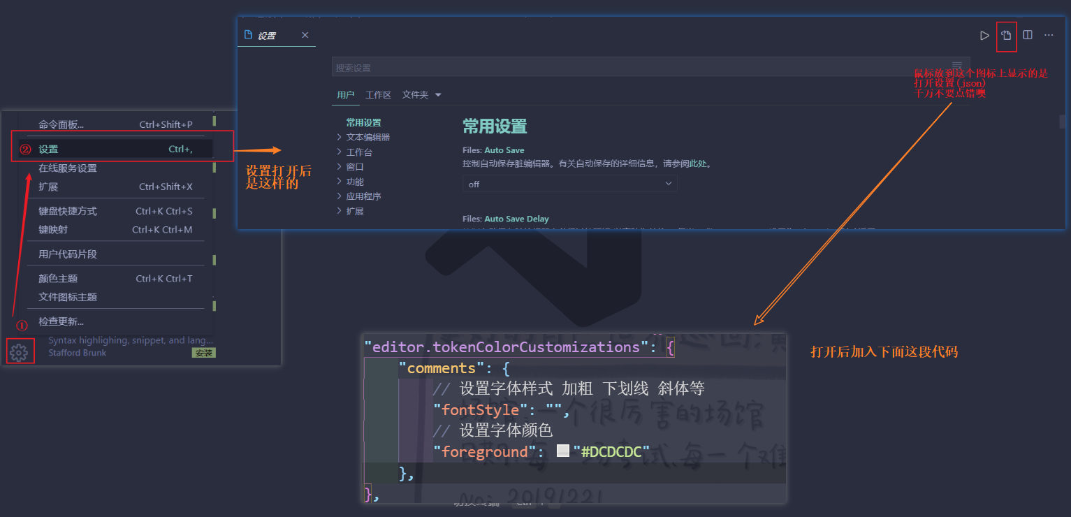This screenshot has height=517, width=1071.
Task: Click the filter icon in settings search box
Action: [x=957, y=66]
